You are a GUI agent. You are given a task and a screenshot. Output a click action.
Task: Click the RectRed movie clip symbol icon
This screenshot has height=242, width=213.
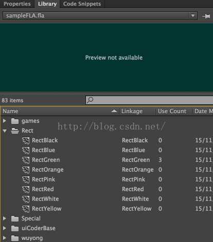(26, 189)
